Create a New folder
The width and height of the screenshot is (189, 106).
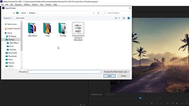pyautogui.click(x=20, y=18)
